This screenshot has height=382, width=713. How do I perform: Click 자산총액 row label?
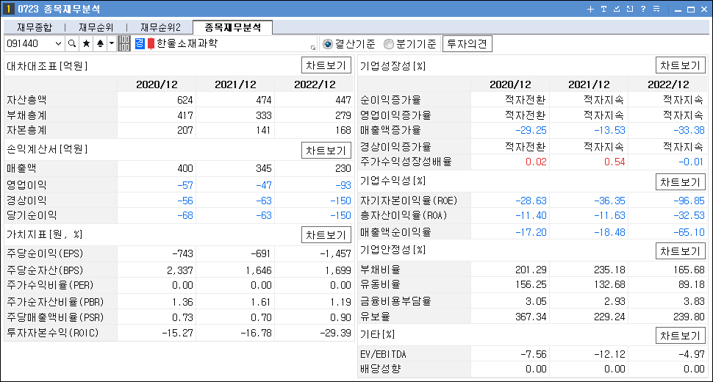(x=26, y=100)
